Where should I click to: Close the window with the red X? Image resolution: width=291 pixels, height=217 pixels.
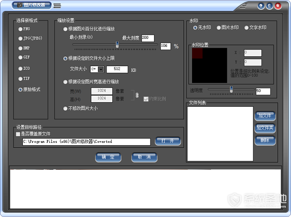point(278,6)
